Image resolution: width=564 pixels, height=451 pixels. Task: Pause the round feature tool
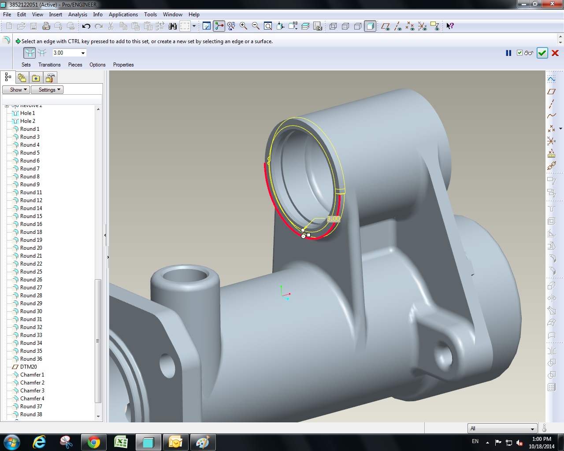pos(508,53)
